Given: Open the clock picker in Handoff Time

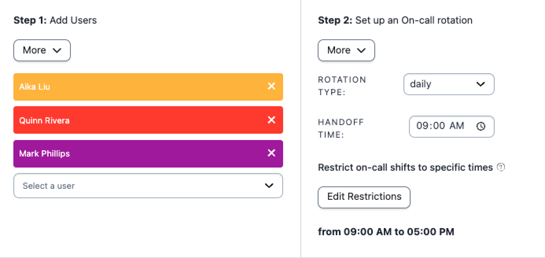Looking at the screenshot, I should coord(481,126).
